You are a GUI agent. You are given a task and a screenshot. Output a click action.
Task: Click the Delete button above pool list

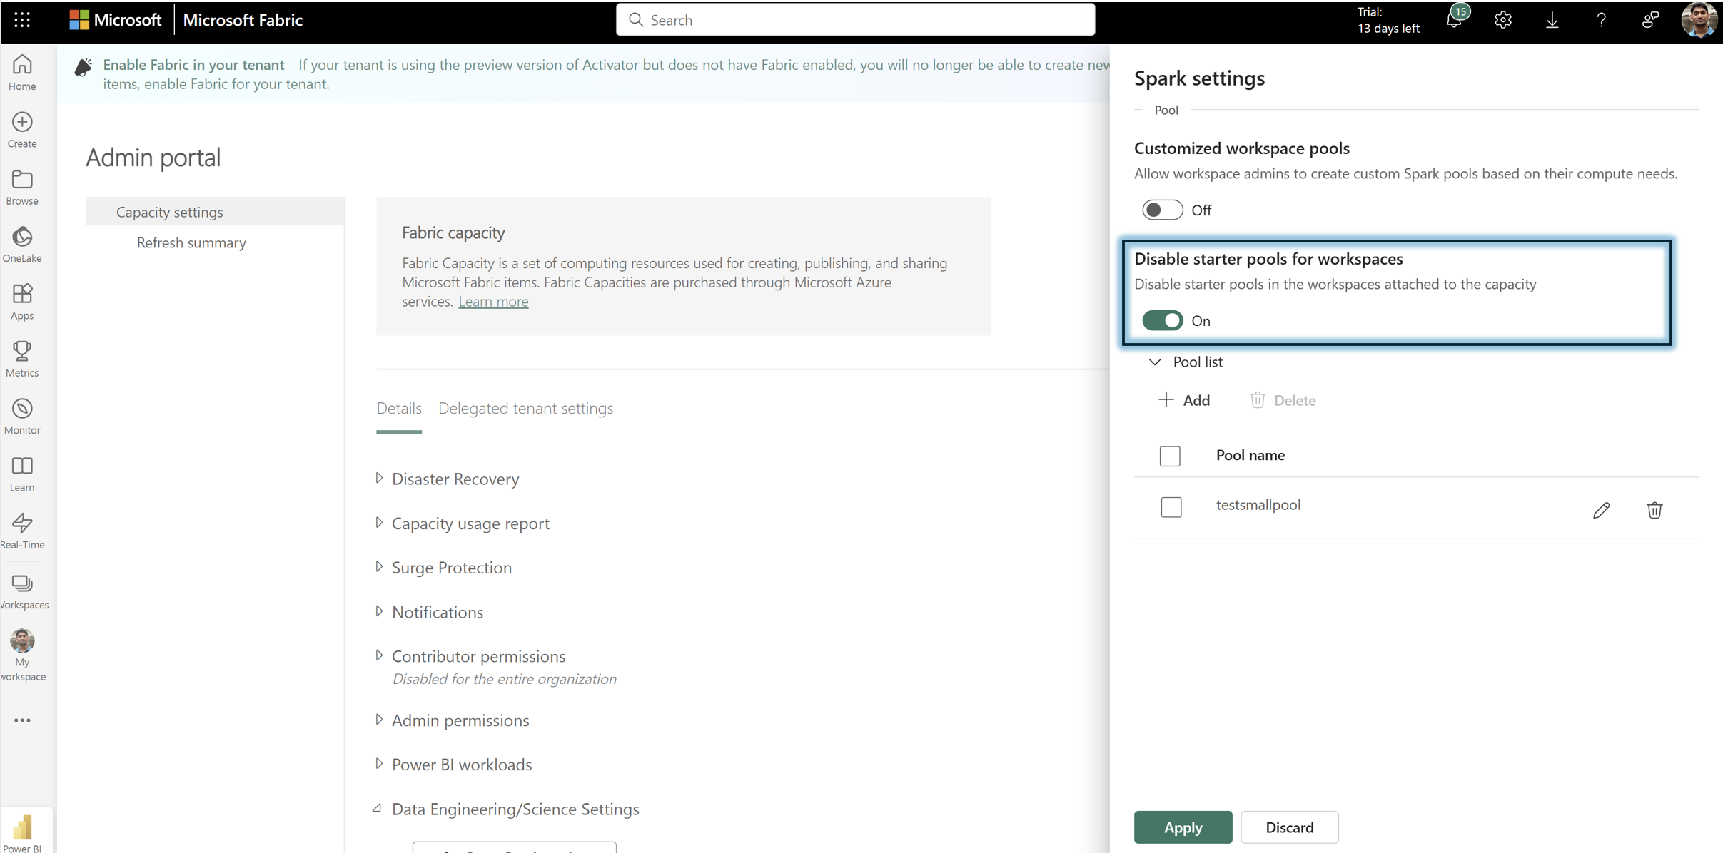[1283, 400]
